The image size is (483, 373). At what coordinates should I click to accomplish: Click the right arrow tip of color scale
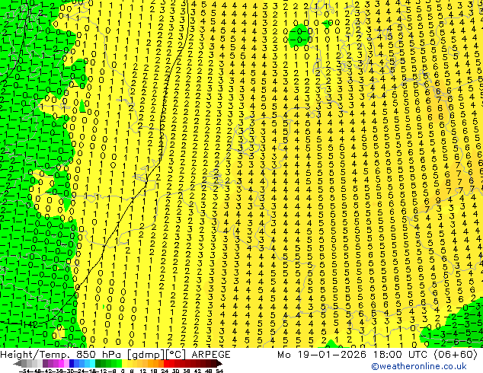point(221,364)
